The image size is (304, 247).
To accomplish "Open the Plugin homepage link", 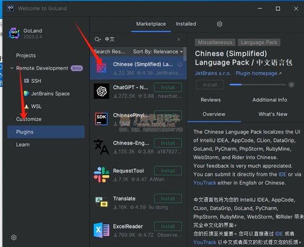I will 258,73.
